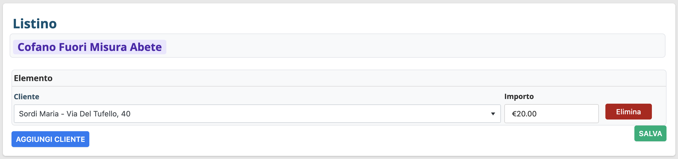Click blank area right of Elemento header
This screenshot has height=159, width=678.
(x=342, y=78)
